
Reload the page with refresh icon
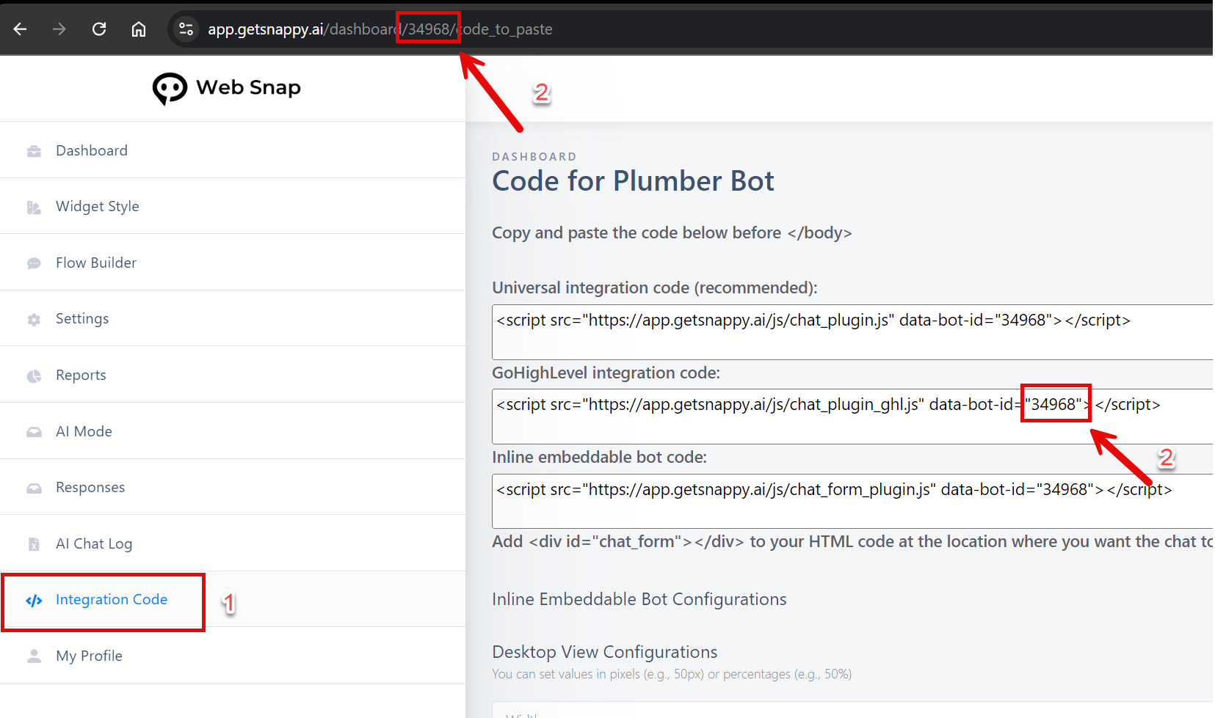click(x=99, y=29)
